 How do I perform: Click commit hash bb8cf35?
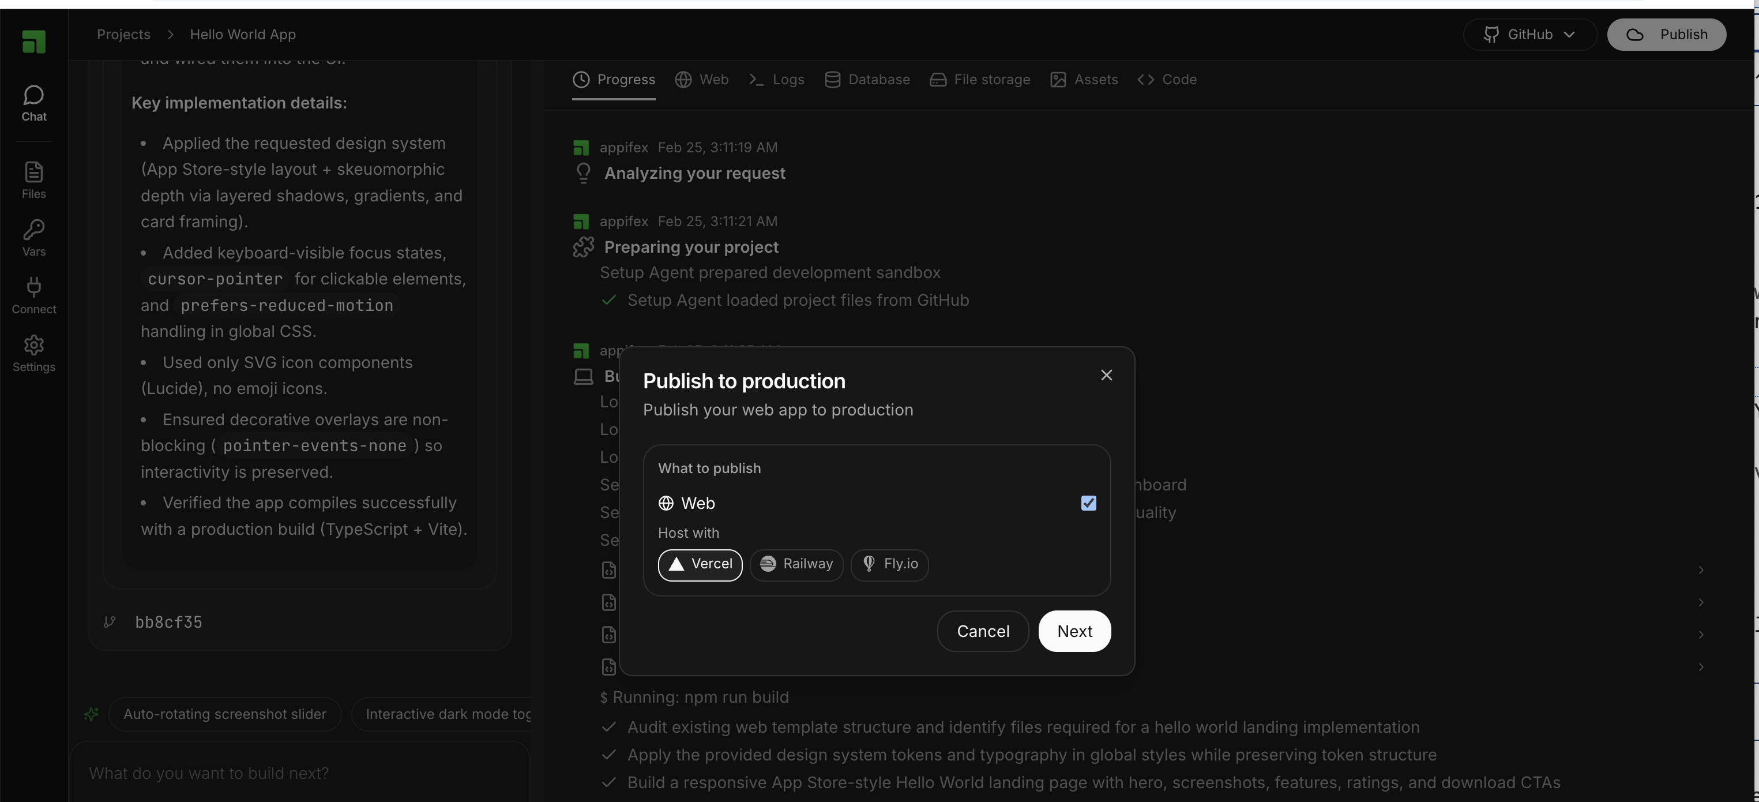[168, 621]
